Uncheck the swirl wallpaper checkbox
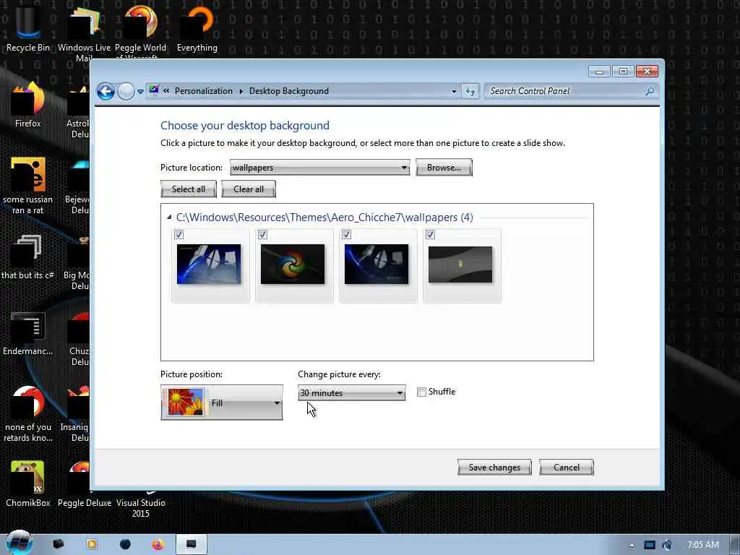 tap(262, 235)
